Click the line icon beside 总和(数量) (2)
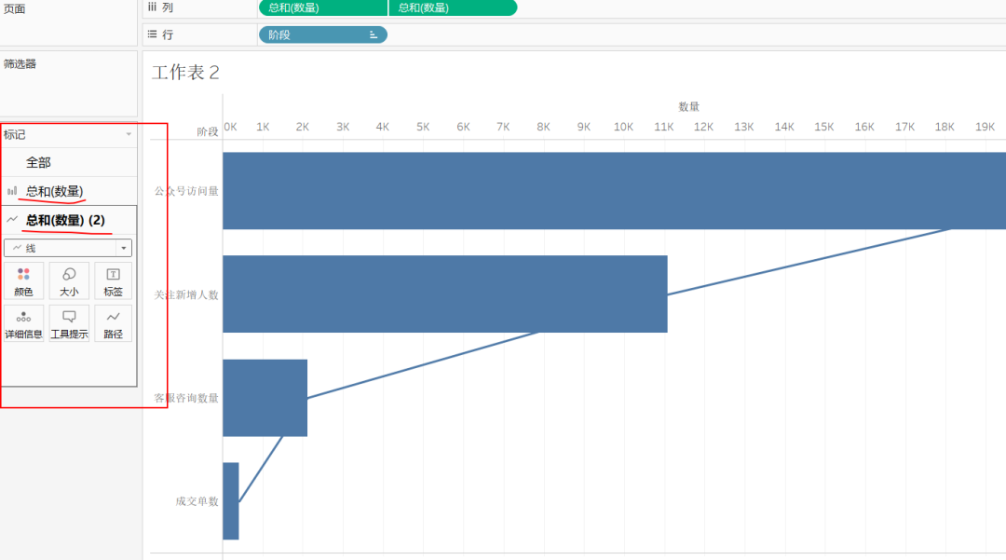The height and width of the screenshot is (560, 1006). click(12, 220)
